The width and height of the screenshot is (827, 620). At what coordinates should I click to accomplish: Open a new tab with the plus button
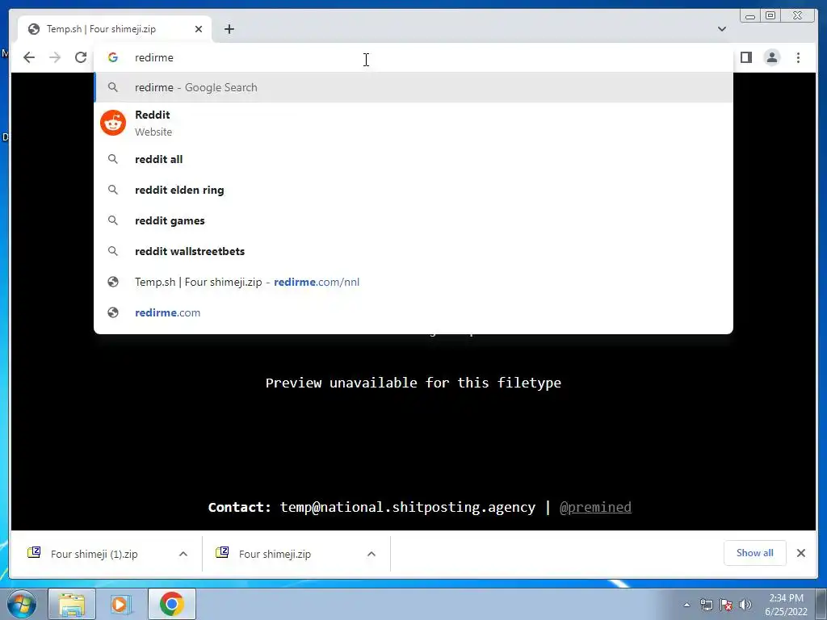click(x=229, y=29)
